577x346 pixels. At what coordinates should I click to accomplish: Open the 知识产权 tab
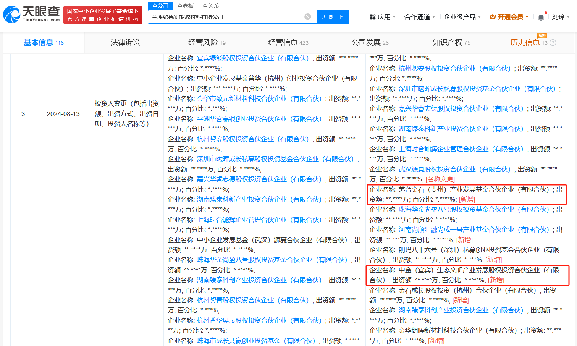451,43
